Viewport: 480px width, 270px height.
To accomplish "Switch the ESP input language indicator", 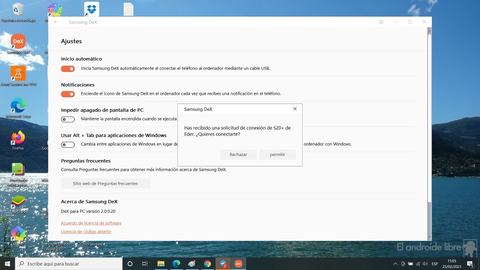I will (435, 264).
